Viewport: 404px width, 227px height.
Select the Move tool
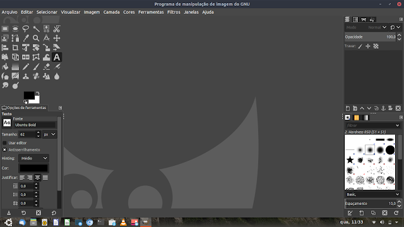point(57,38)
